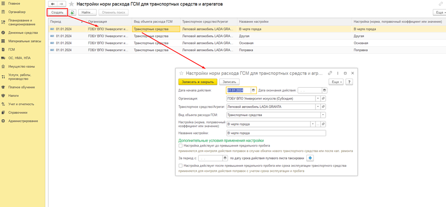446x207 pixels.
Task: Check Настройка действует до превышения предельного пробега
Action: (180, 145)
